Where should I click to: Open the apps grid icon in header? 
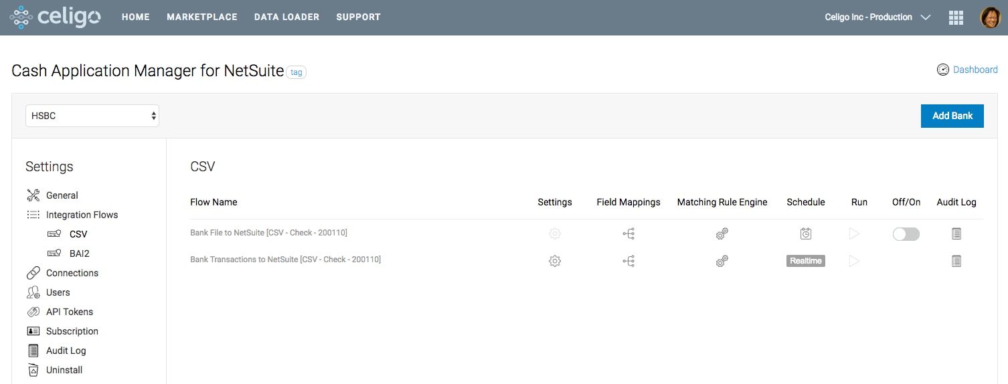(x=956, y=17)
